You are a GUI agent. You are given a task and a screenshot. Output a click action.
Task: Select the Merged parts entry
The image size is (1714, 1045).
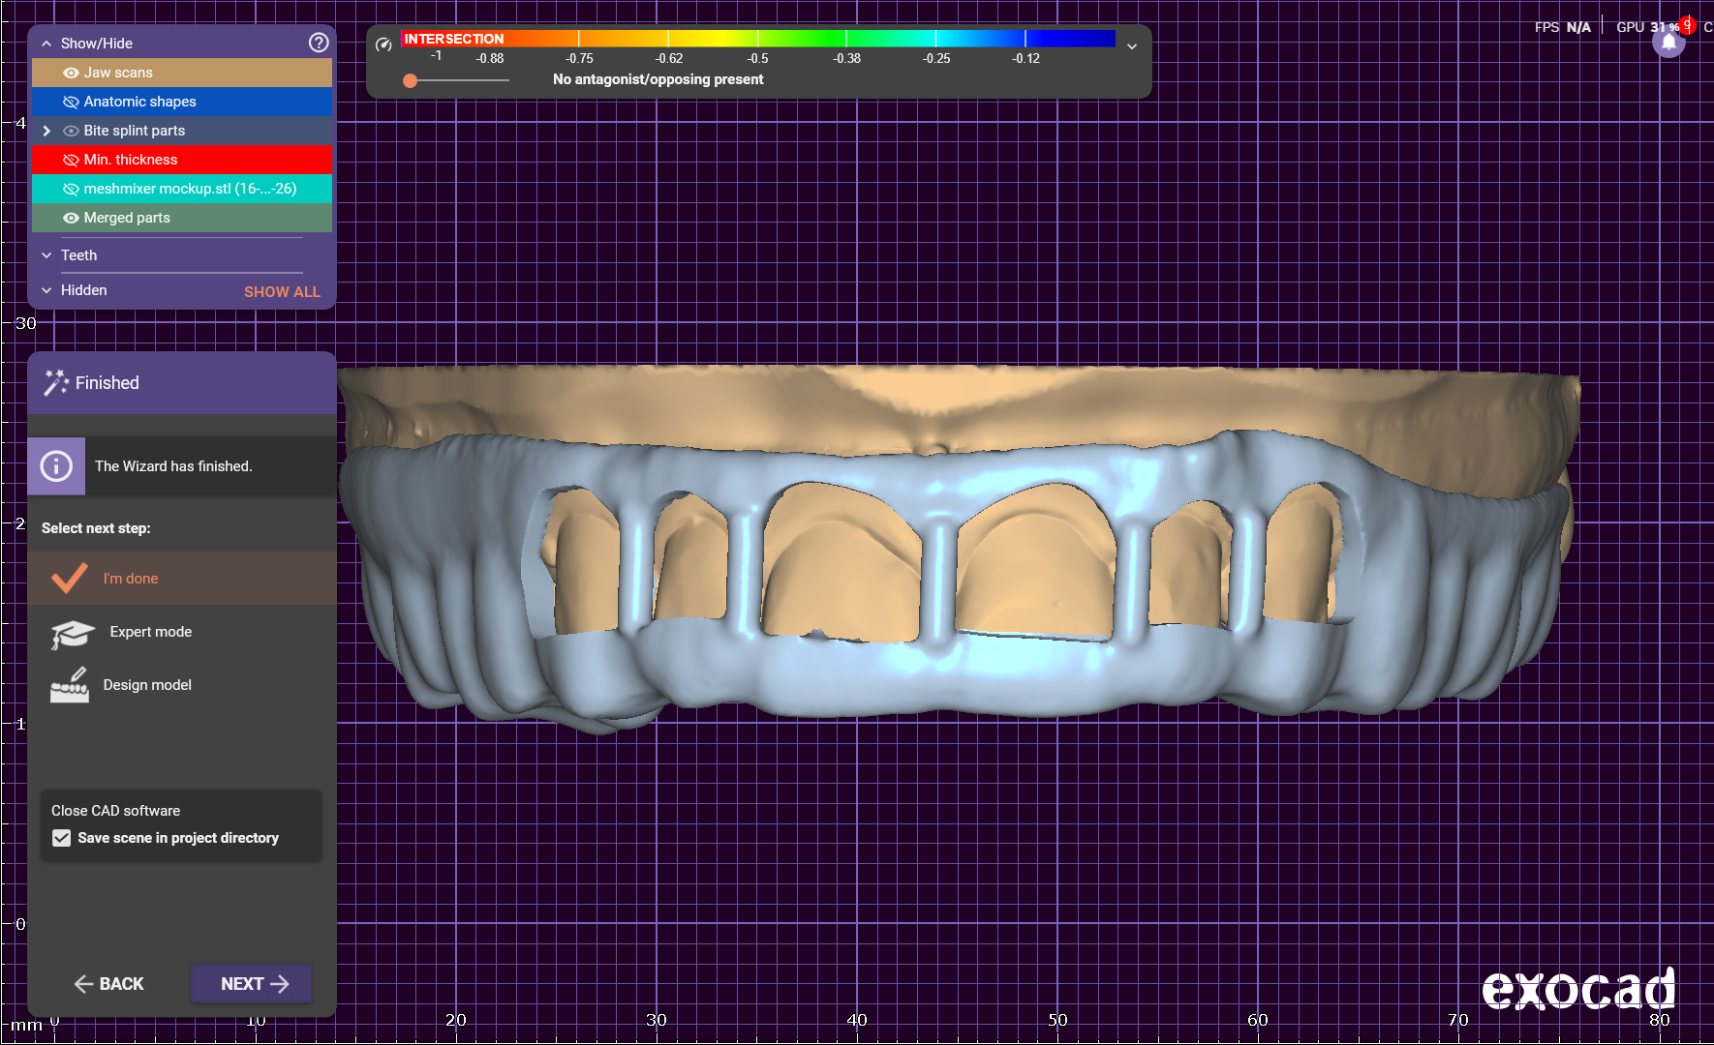tap(127, 218)
